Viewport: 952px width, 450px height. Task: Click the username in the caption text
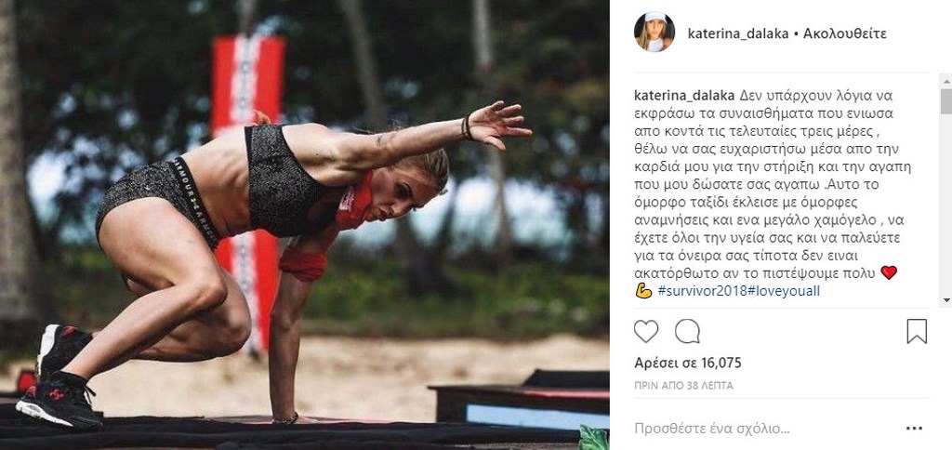tap(685, 96)
